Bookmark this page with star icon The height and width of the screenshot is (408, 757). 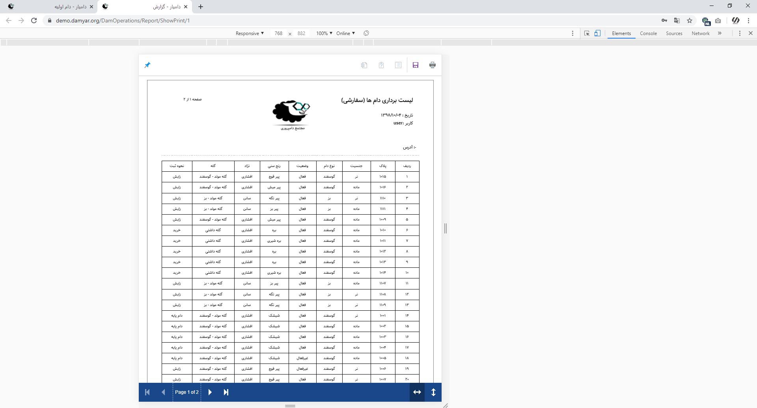[x=690, y=20]
